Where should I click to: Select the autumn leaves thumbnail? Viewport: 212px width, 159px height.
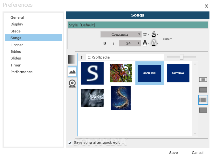tap(121, 73)
